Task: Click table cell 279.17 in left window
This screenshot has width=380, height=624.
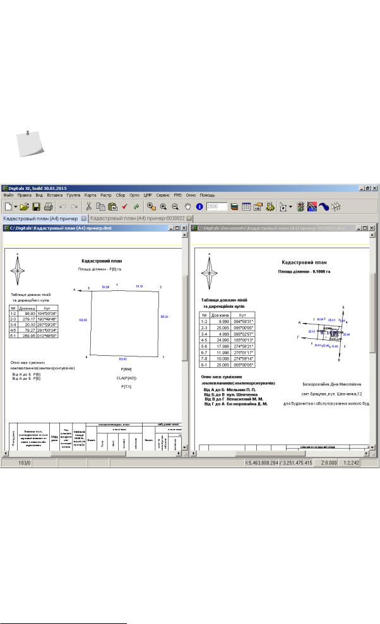Action: click(28, 319)
